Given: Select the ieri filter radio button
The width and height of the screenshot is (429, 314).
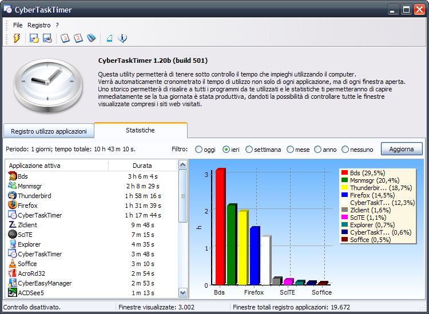Looking at the screenshot, I should point(226,150).
